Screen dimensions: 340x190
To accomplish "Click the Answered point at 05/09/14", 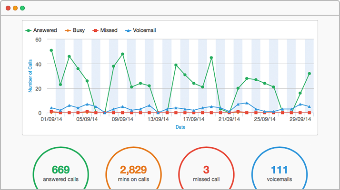I will [x=87, y=81].
